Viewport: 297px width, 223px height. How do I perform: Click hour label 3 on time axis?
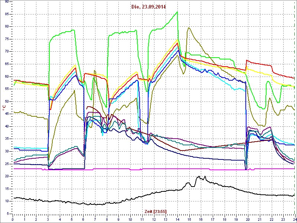(48, 220)
